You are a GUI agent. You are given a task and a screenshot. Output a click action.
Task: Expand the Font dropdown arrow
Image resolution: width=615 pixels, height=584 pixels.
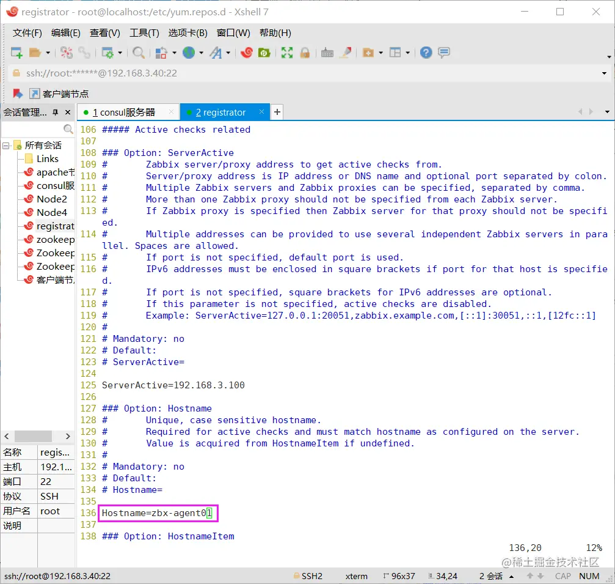point(228,53)
